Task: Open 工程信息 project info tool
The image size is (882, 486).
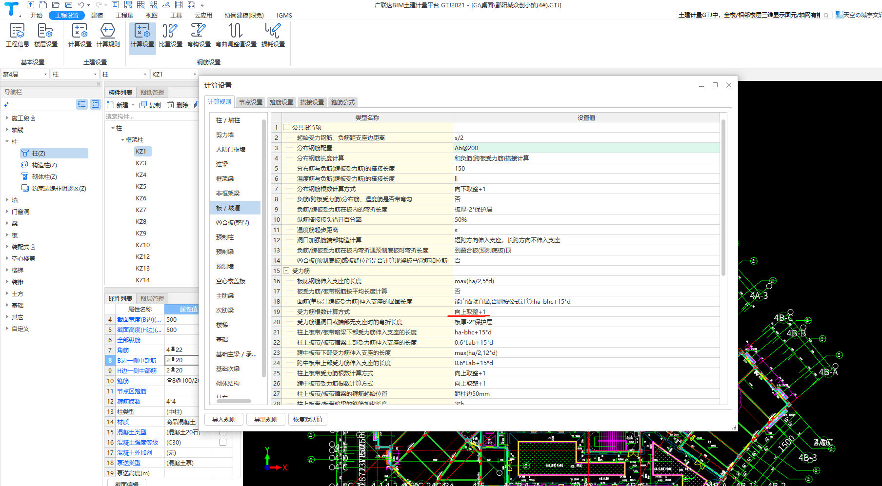Action: tap(17, 35)
